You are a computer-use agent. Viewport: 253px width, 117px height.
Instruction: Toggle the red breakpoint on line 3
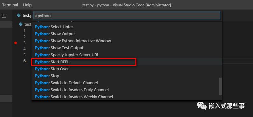pos(16,43)
